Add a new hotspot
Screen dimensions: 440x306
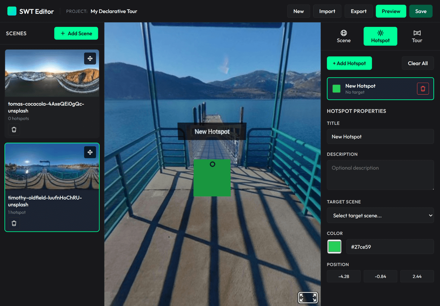click(x=349, y=63)
